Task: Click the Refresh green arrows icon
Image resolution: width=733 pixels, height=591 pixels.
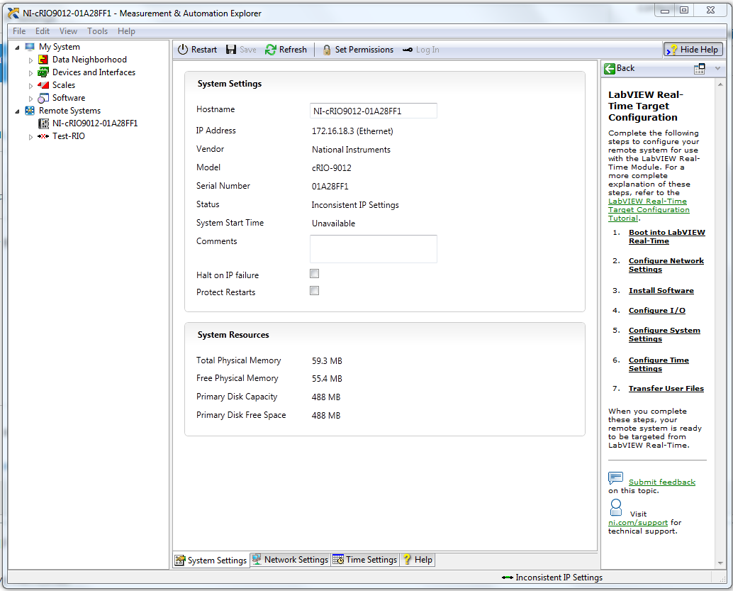Action: click(271, 50)
